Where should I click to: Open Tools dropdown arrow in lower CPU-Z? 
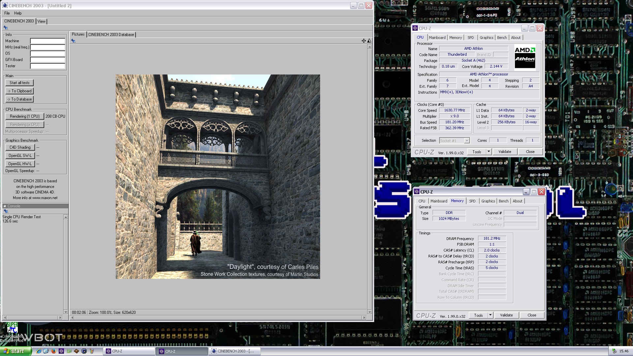click(491, 315)
